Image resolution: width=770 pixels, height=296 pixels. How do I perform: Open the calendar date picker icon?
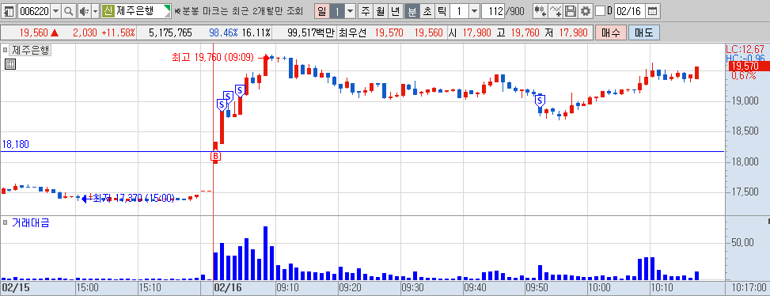click(x=652, y=11)
